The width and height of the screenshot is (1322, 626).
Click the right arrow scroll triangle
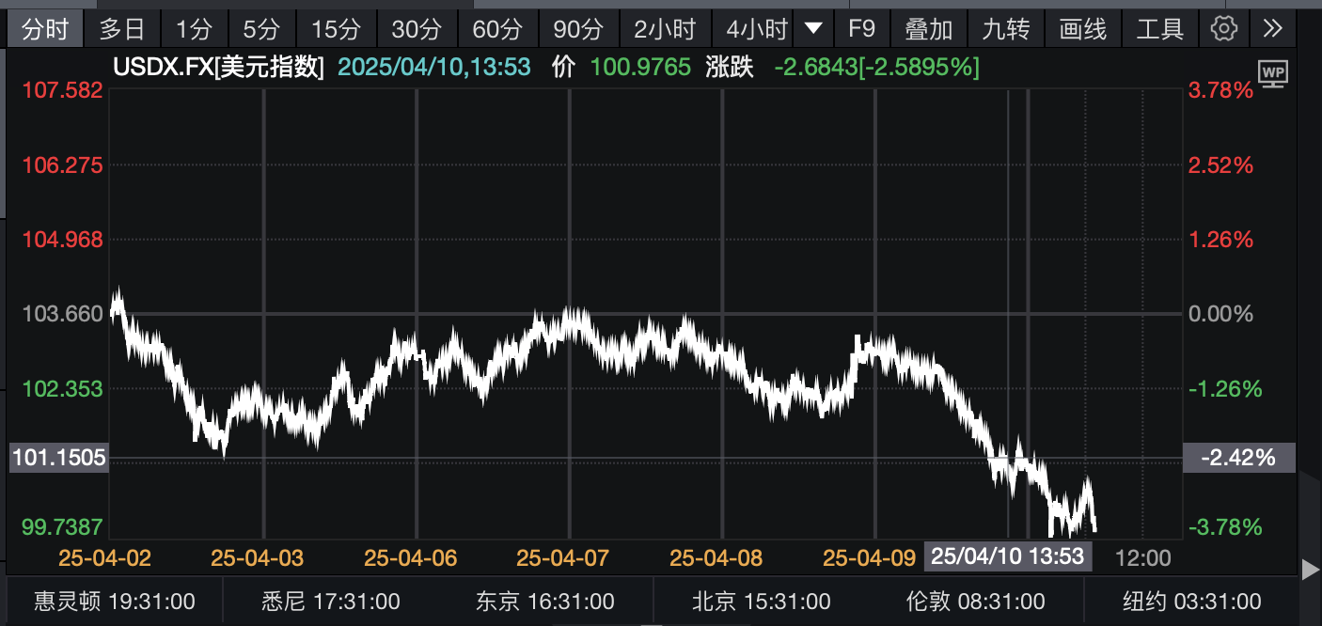point(1310,569)
